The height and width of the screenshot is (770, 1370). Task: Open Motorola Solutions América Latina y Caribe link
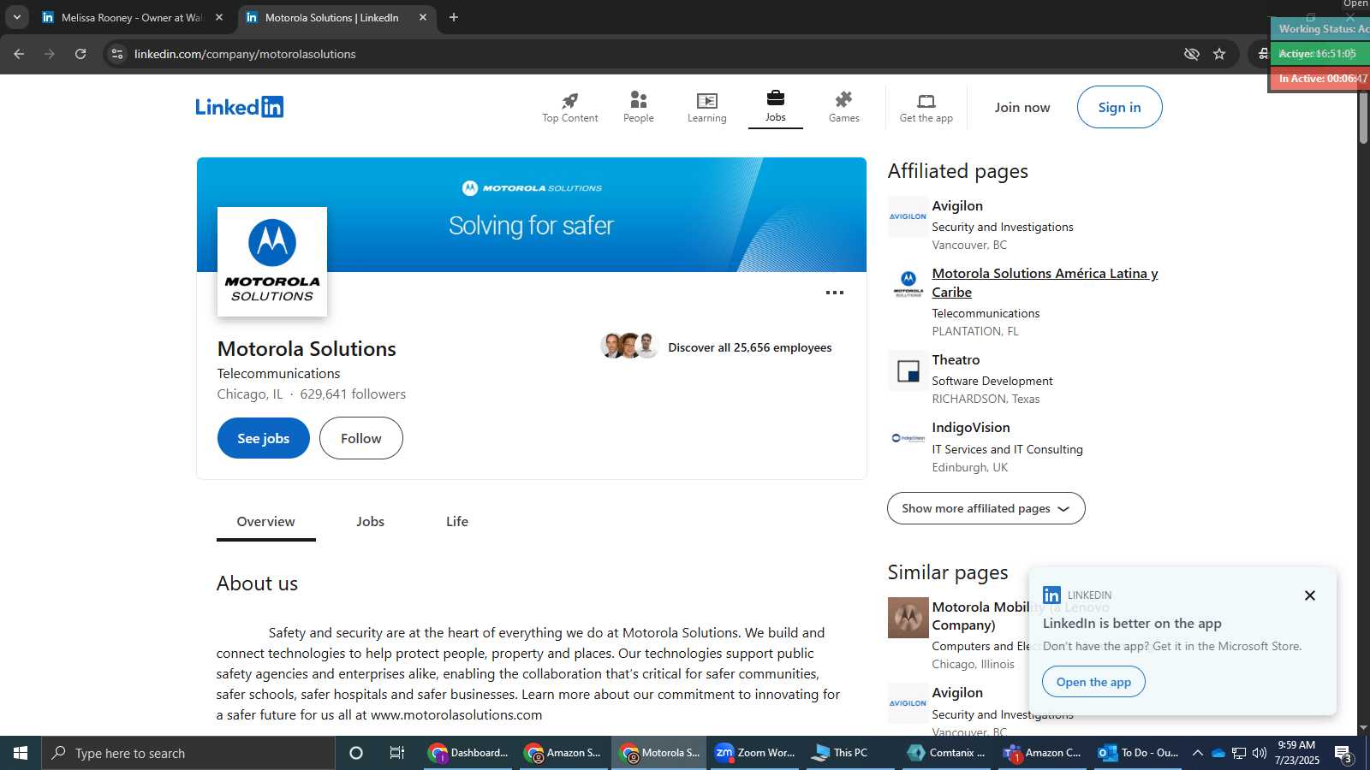click(1045, 282)
